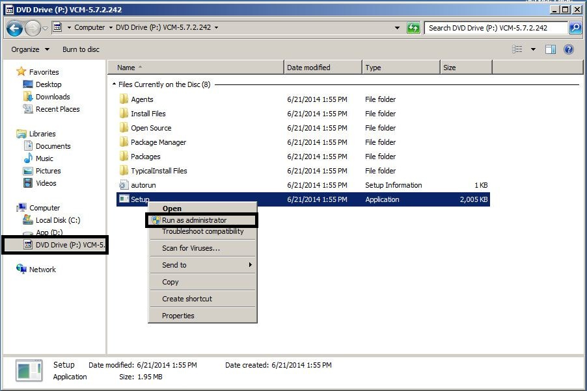Open the Organize dropdown menu

tap(30, 49)
